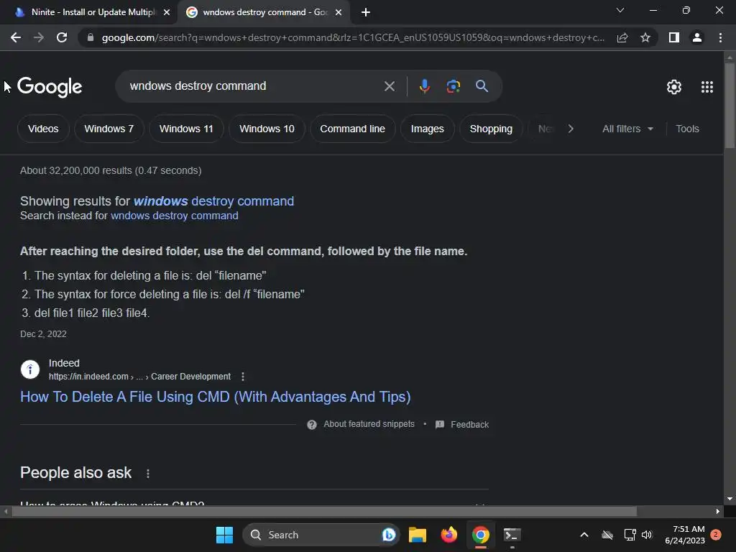Viewport: 736px width, 552px height.
Task: Open the notification badge in tray
Action: (x=715, y=535)
